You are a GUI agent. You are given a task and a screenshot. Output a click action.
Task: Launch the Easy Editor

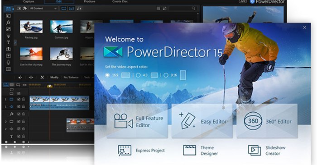click(202, 121)
